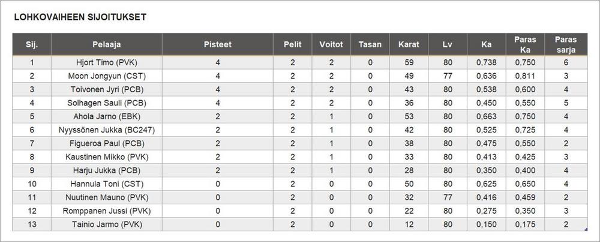Select Ahola Jarno (EBK) name
The image size is (600, 242).
point(106,117)
